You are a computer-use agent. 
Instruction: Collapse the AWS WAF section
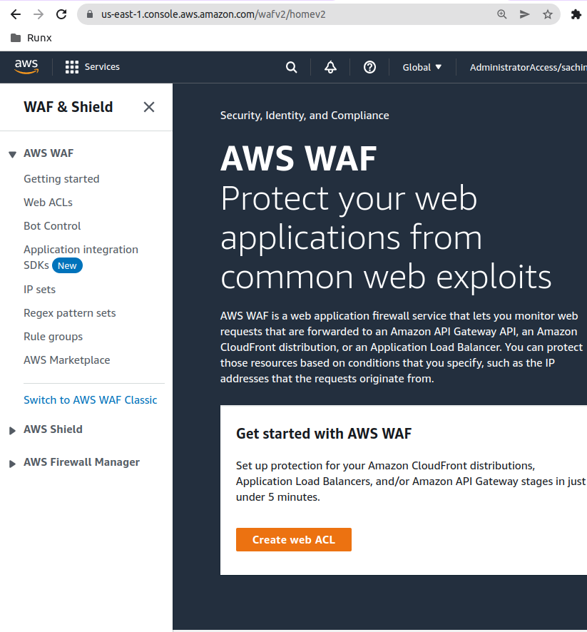coord(12,154)
